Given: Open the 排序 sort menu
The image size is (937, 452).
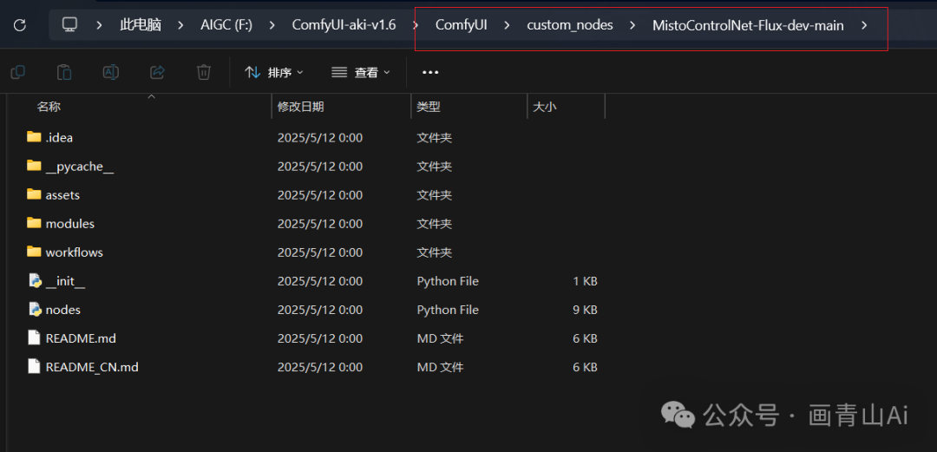Looking at the screenshot, I should click(x=274, y=72).
